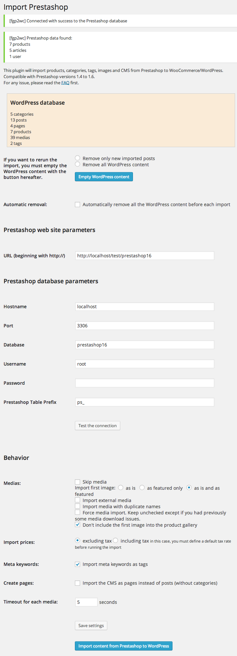237x656 pixels.
Task: Check the Skip media checkbox
Action: tap(77, 482)
